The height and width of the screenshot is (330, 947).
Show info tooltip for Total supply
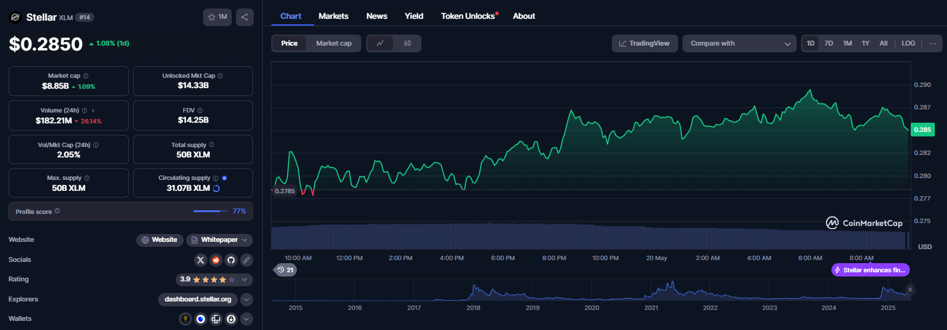pos(212,145)
